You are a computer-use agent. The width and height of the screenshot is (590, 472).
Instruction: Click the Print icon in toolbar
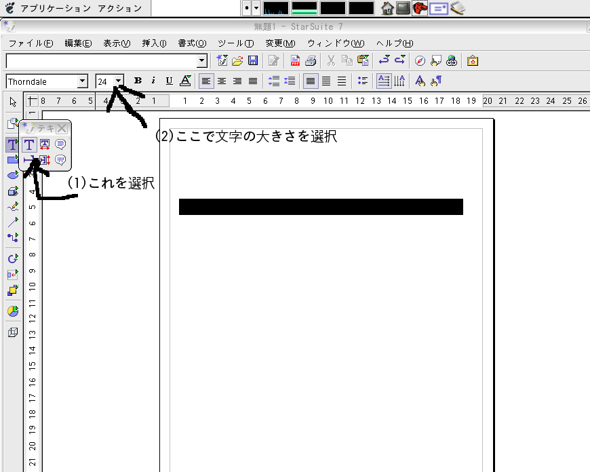(311, 61)
